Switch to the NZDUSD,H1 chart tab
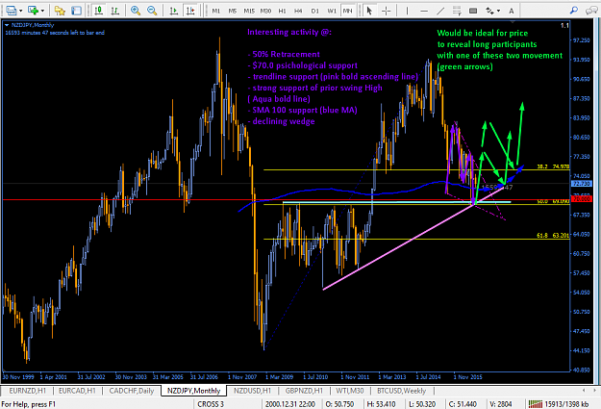Viewport: 601px width, 409px height. pos(252,391)
